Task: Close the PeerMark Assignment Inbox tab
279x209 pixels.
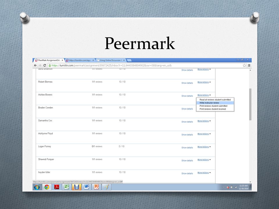Action: pyautogui.click(x=62, y=60)
